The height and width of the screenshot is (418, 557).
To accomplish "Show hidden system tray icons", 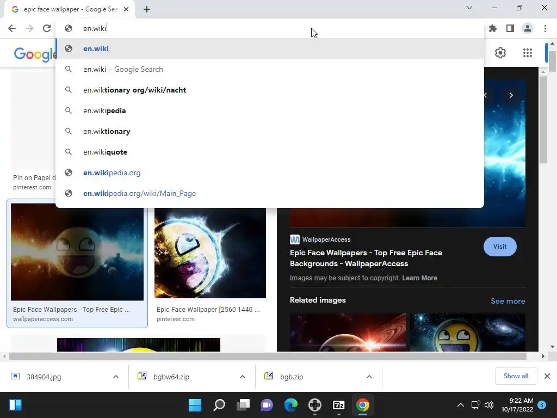I will [x=460, y=405].
